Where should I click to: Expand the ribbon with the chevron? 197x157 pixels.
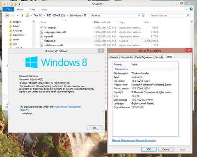186,9
